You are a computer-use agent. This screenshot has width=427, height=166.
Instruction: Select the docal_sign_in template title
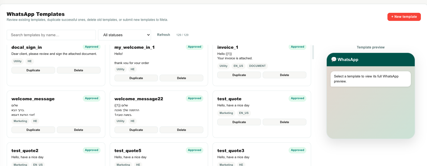pos(27,47)
